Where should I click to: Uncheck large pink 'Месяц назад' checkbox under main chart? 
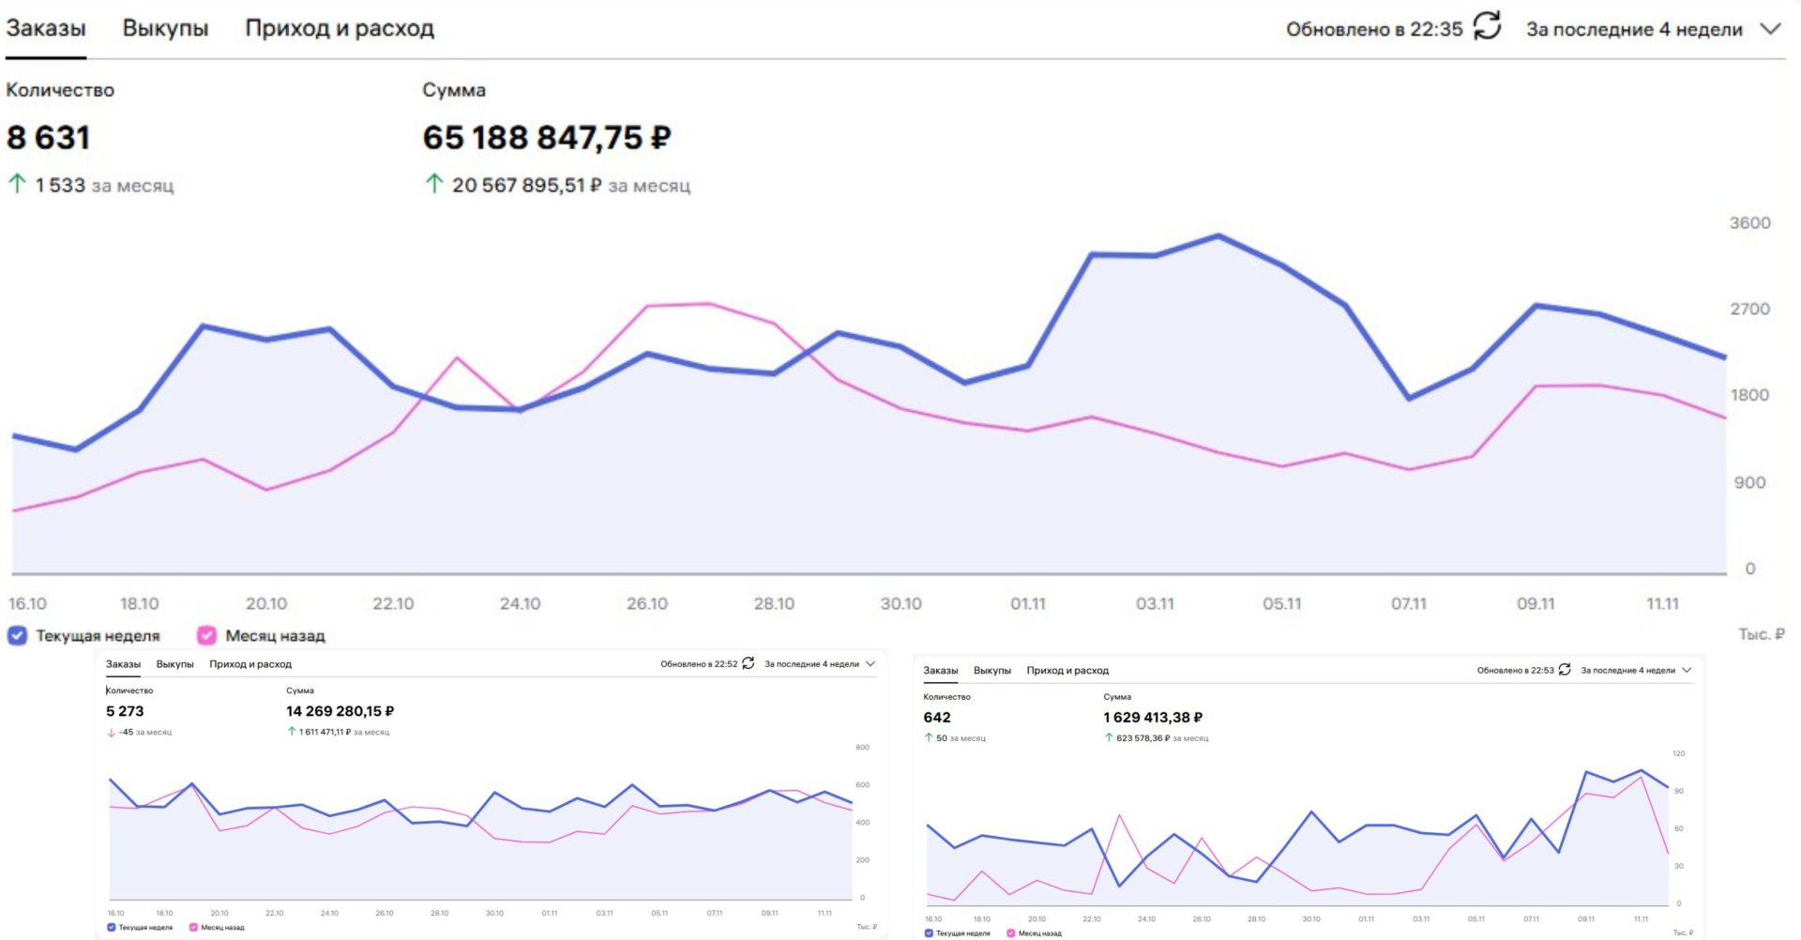tap(206, 635)
